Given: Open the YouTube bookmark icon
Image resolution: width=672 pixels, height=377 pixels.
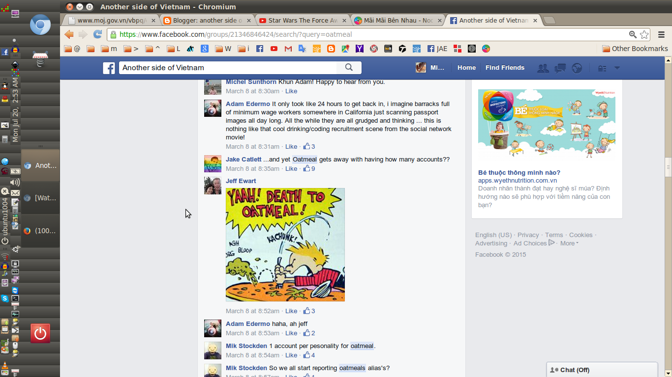Looking at the screenshot, I should click(x=274, y=49).
